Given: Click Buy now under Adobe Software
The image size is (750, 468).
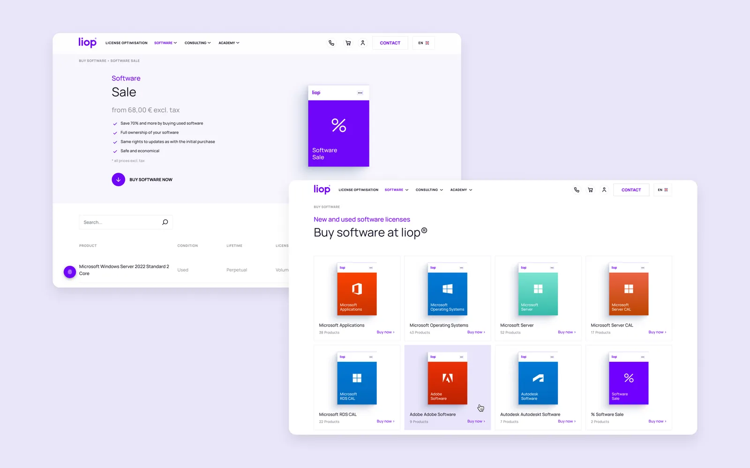Looking at the screenshot, I should (x=476, y=421).
